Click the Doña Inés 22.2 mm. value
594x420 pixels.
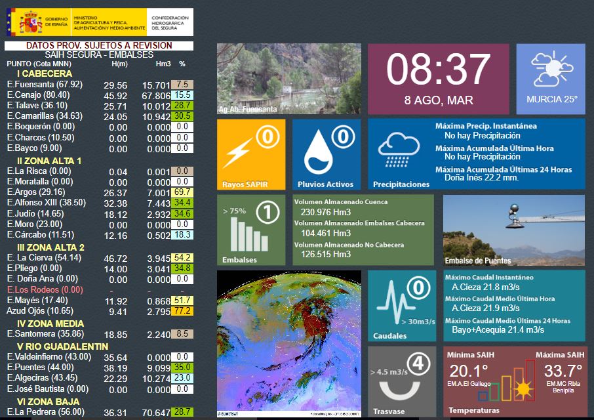pos(481,177)
